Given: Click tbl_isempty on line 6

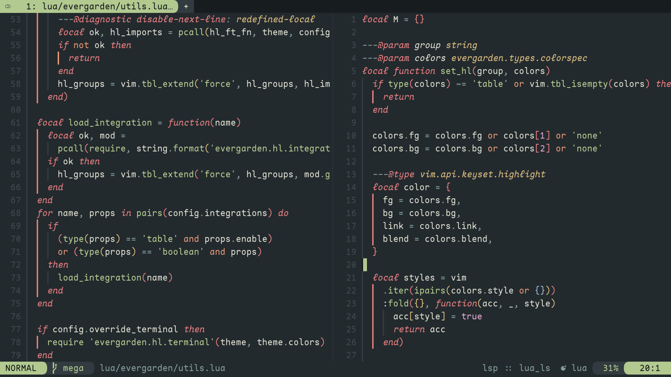Looking at the screenshot, I should (x=579, y=84).
